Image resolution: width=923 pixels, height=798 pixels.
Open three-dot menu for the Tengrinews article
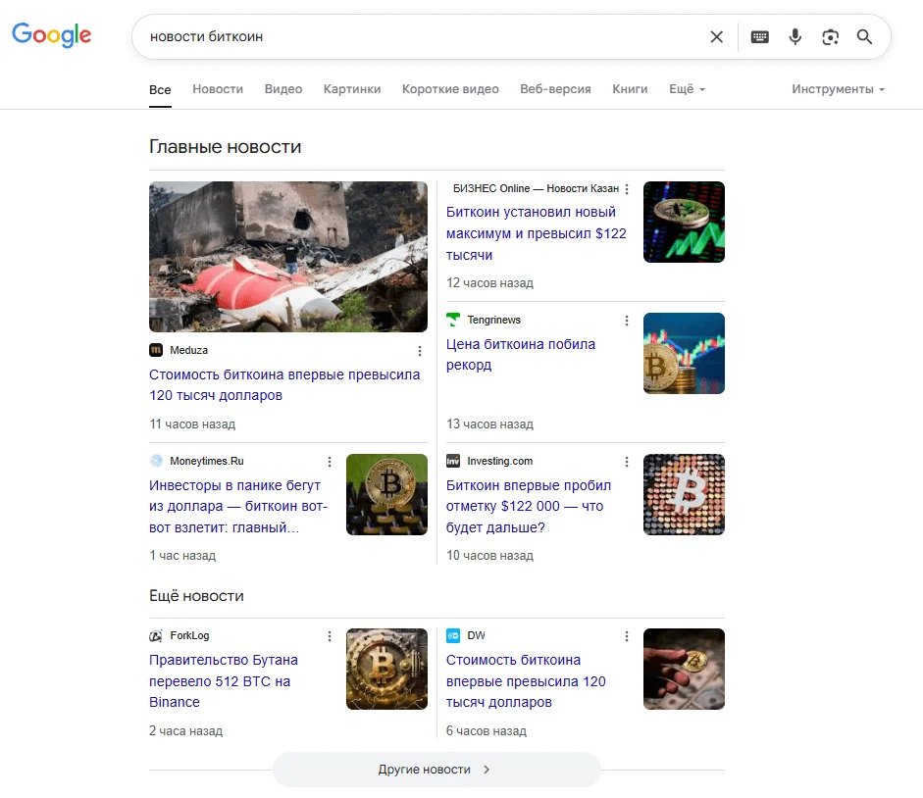click(x=627, y=321)
